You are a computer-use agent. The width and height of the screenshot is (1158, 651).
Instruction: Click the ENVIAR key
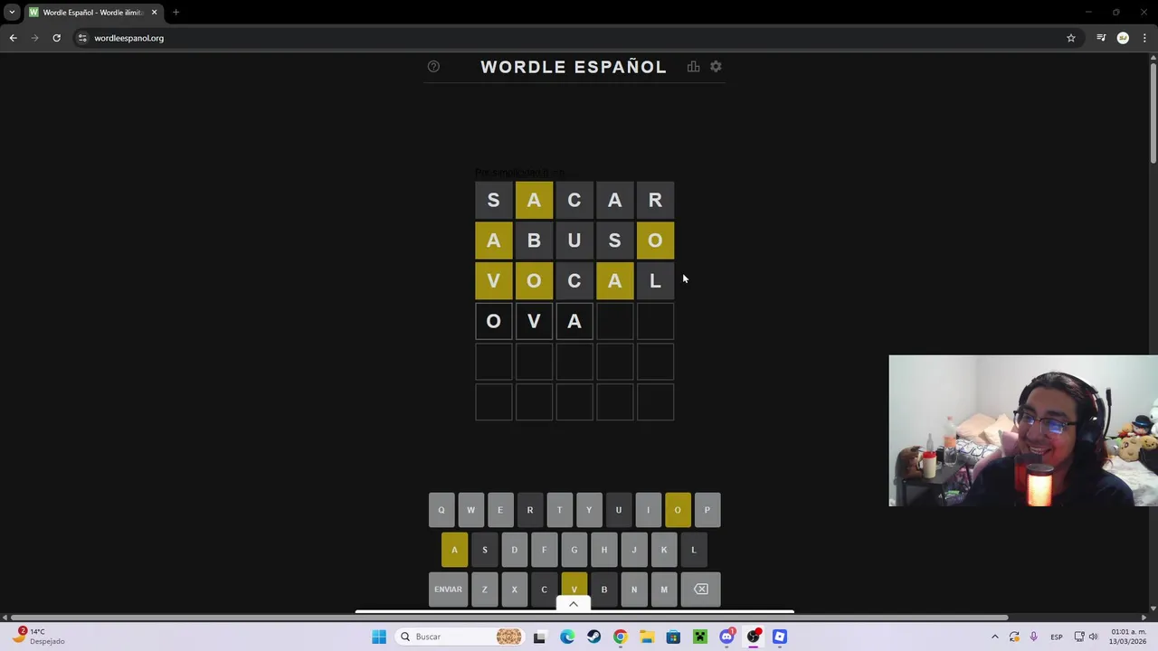pos(448,590)
